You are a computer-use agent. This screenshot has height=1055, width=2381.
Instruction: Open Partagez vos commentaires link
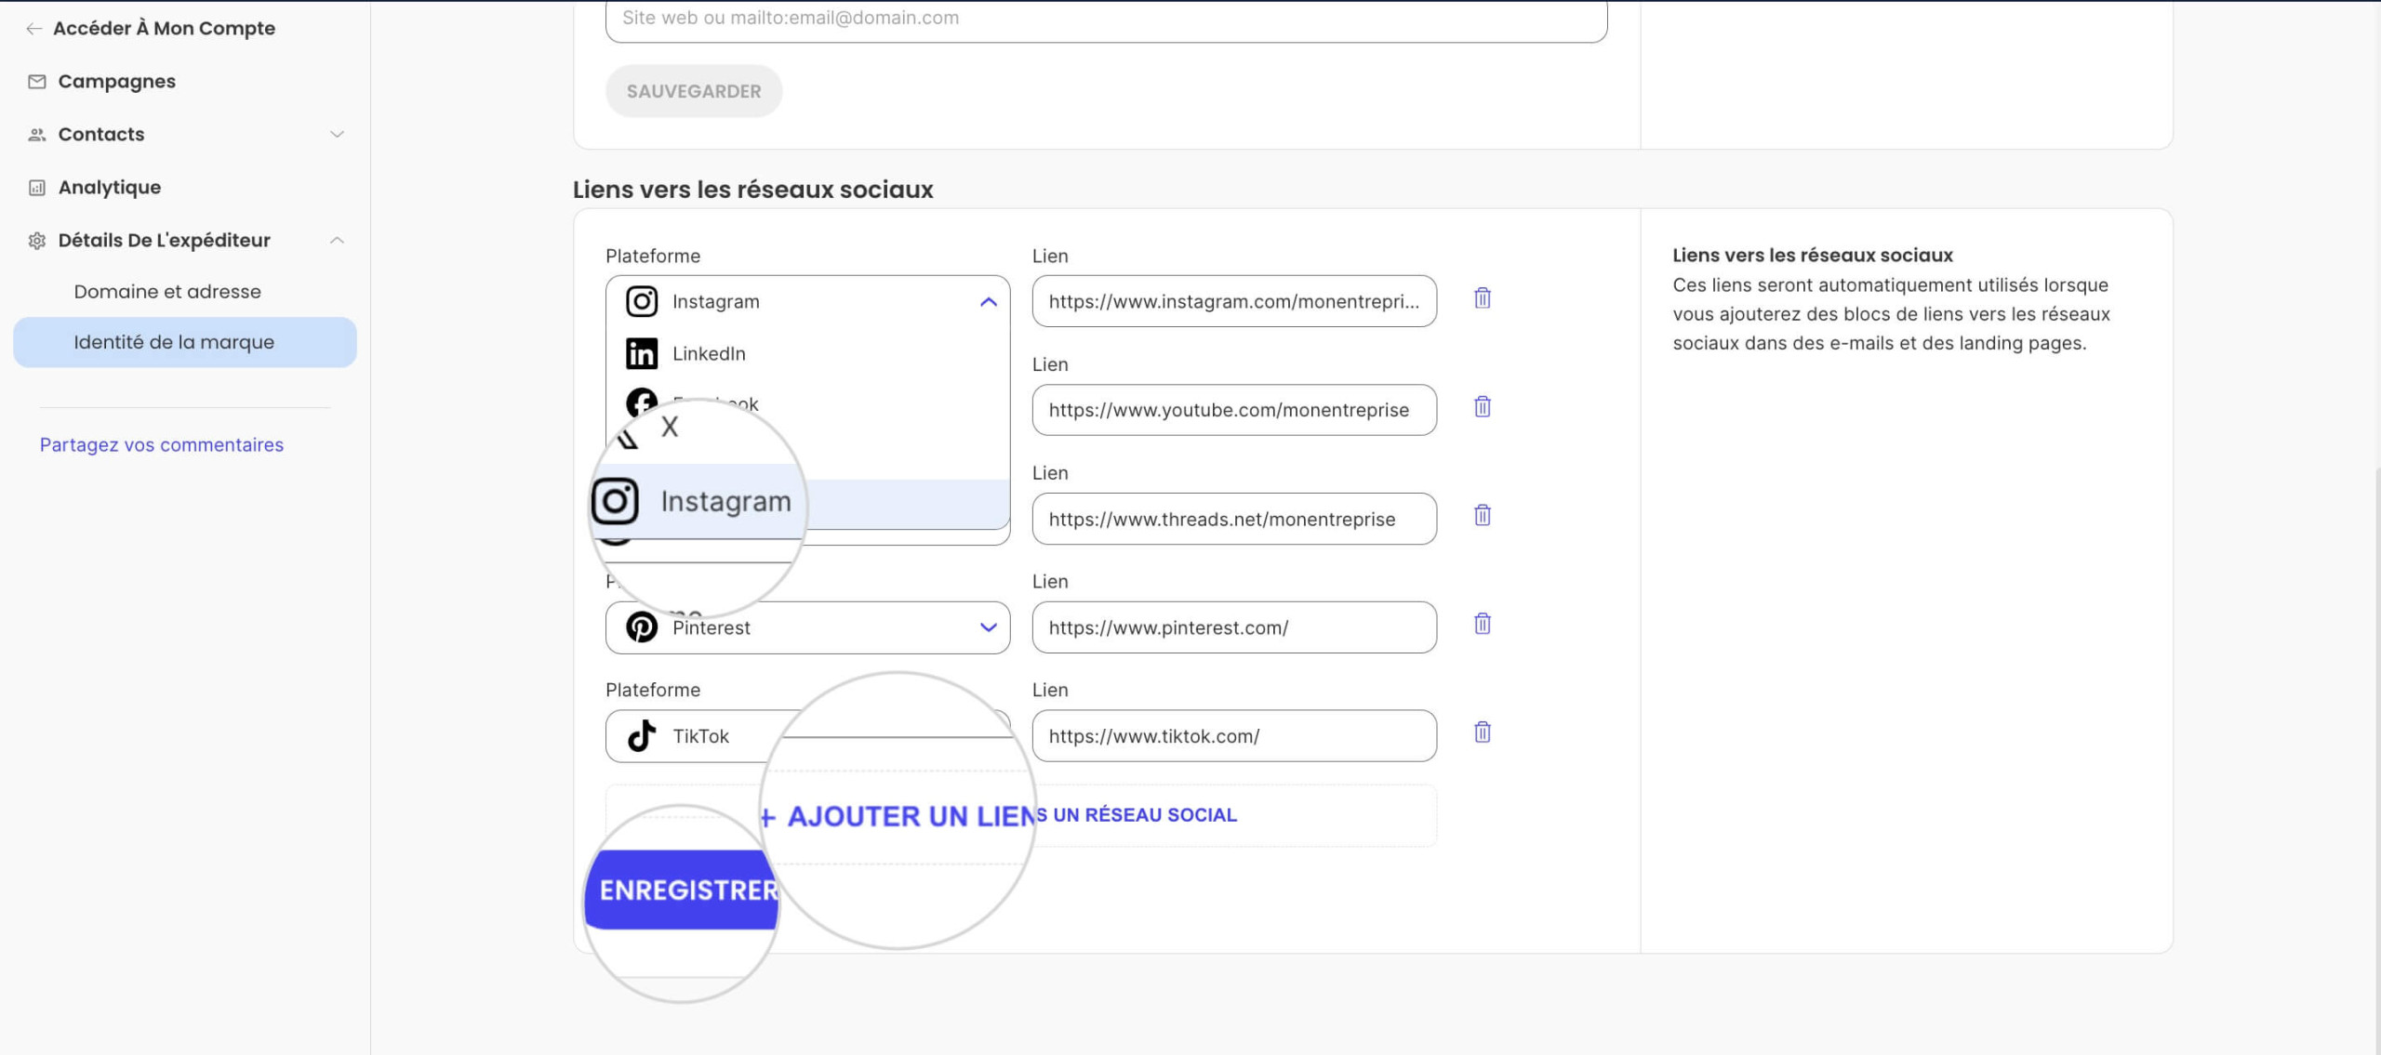[x=161, y=445]
